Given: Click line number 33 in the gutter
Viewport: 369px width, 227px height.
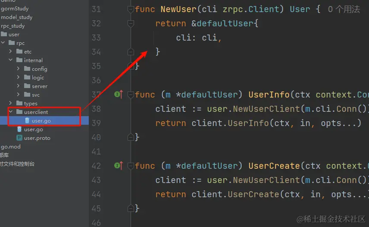Looking at the screenshot, I should coord(96,38).
